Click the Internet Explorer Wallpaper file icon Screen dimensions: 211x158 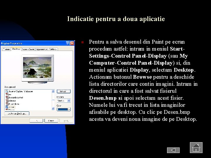(x=7, y=91)
